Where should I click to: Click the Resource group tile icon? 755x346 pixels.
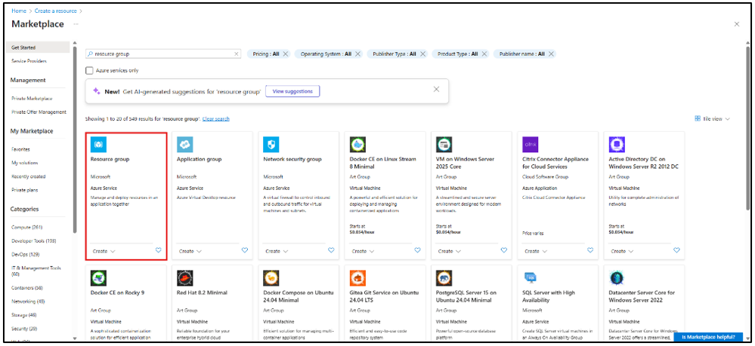99,144
